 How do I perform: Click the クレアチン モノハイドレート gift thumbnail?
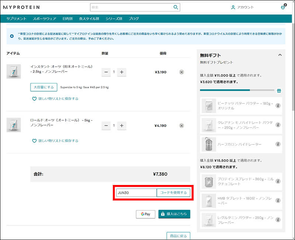point(209,125)
